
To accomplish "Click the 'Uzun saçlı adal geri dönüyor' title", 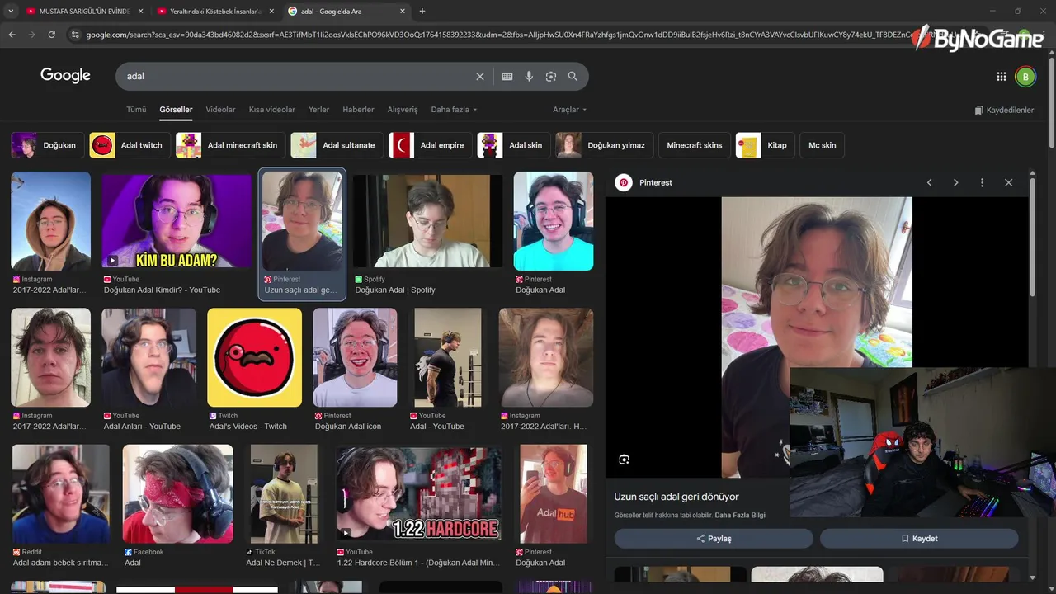I will click(676, 497).
